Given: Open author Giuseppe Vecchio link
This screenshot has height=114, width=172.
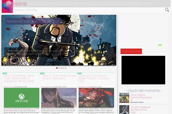Looking at the screenshot, I should [x=48, y=87].
